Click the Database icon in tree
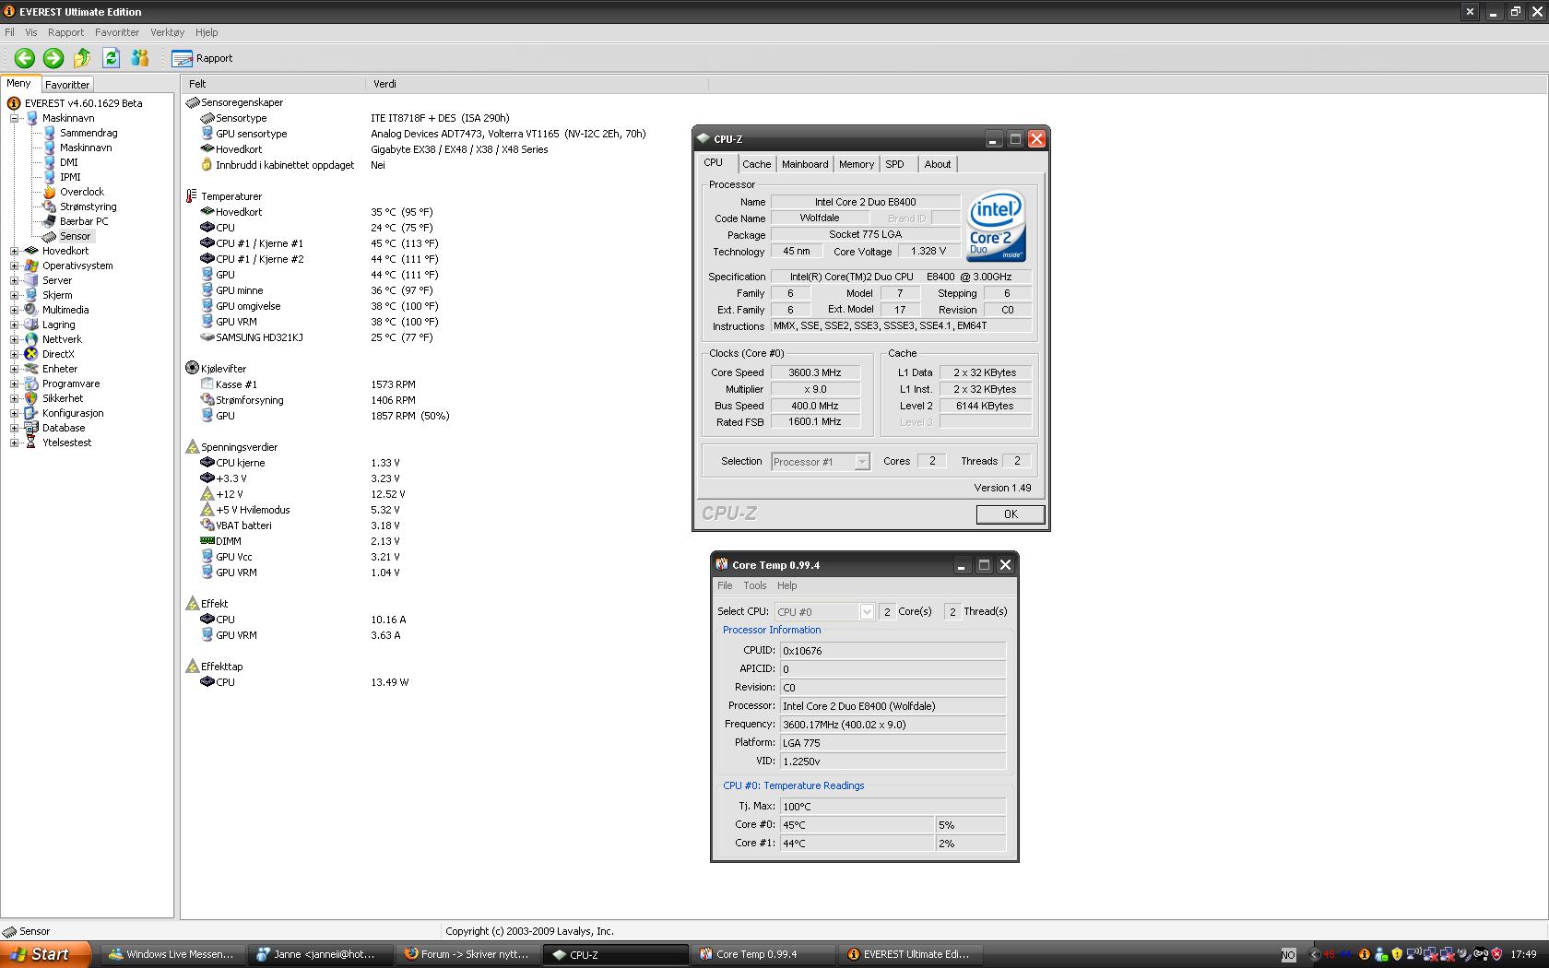Viewport: 1549px width, 968px height. (31, 428)
